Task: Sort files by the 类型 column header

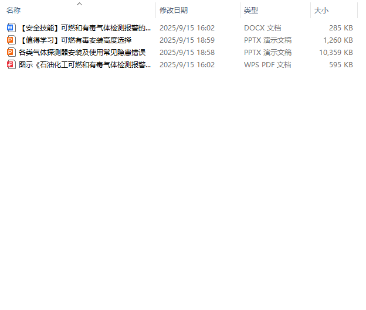Action: (x=251, y=11)
